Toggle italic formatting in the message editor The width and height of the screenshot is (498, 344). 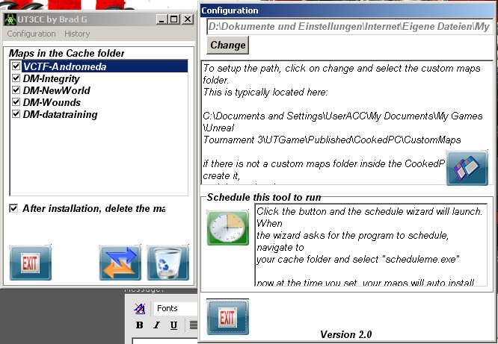point(156,325)
